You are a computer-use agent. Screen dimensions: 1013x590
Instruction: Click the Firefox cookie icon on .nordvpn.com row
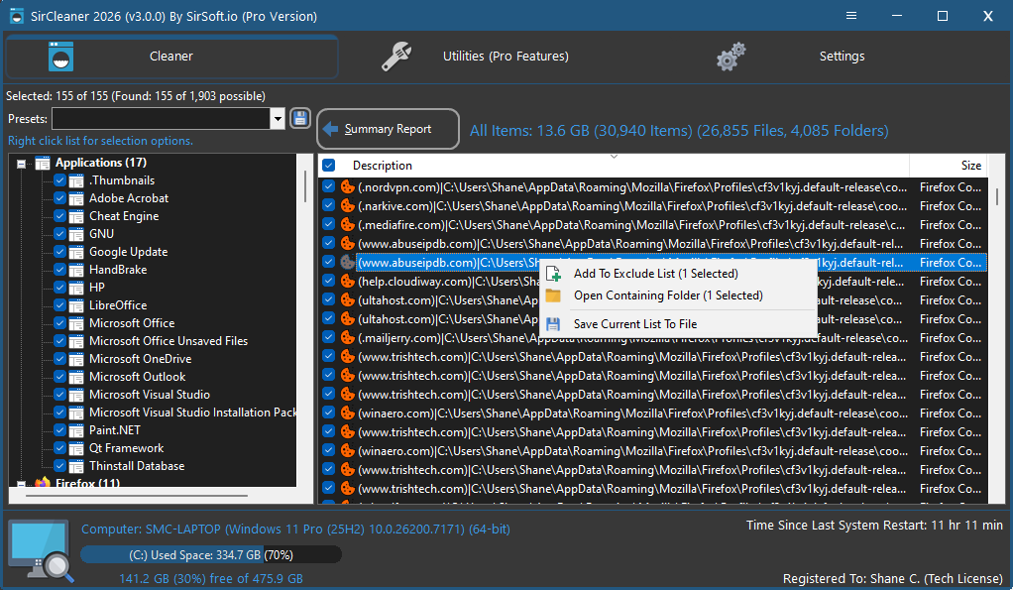(348, 187)
